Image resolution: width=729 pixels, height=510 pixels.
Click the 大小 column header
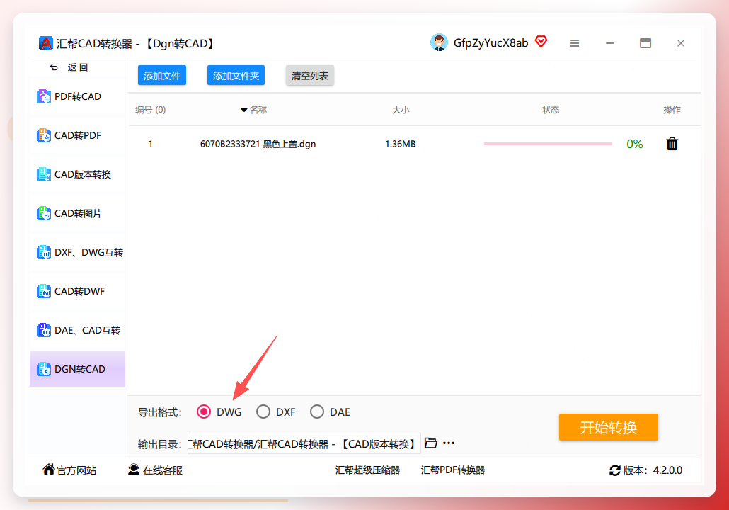[x=401, y=110]
